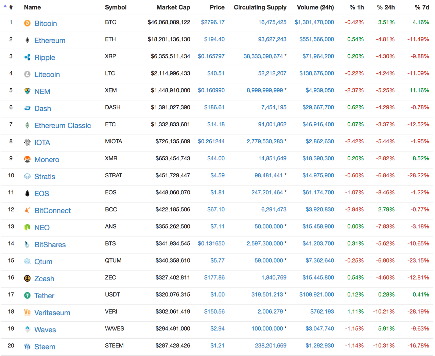The image size is (435, 356).
Task: Click the Litecoin logo icon
Action: (x=27, y=74)
